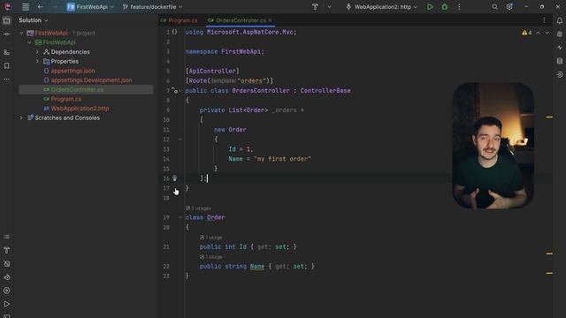The width and height of the screenshot is (566, 318).
Task: Open the Database tool window icon
Action: [560, 61]
